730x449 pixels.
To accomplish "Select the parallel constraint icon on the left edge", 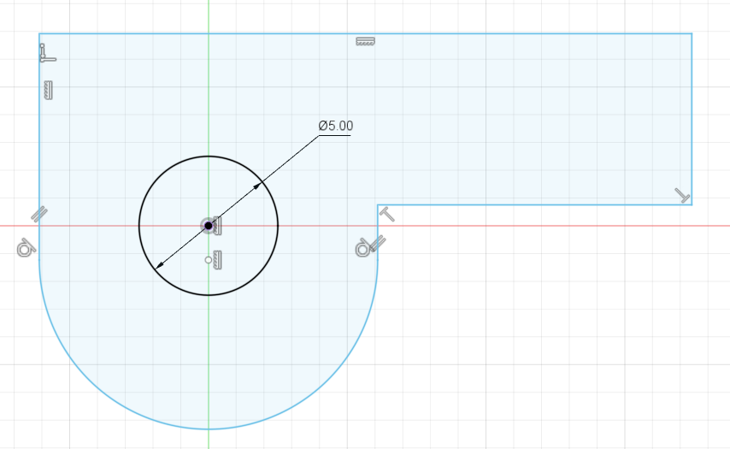I will coord(39,214).
